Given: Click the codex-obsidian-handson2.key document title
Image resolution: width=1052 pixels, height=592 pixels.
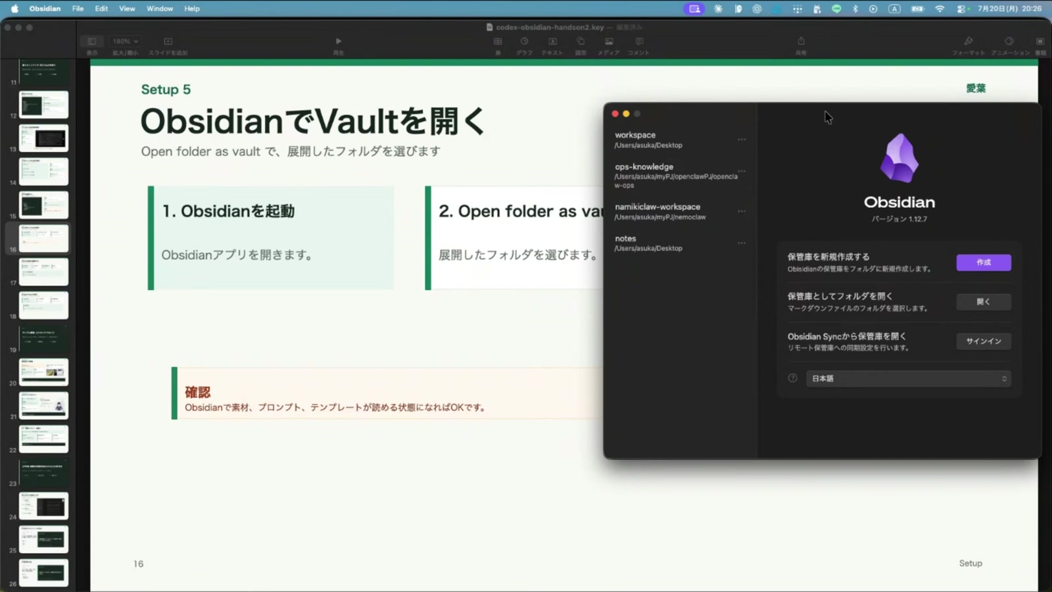Looking at the screenshot, I should coord(550,27).
